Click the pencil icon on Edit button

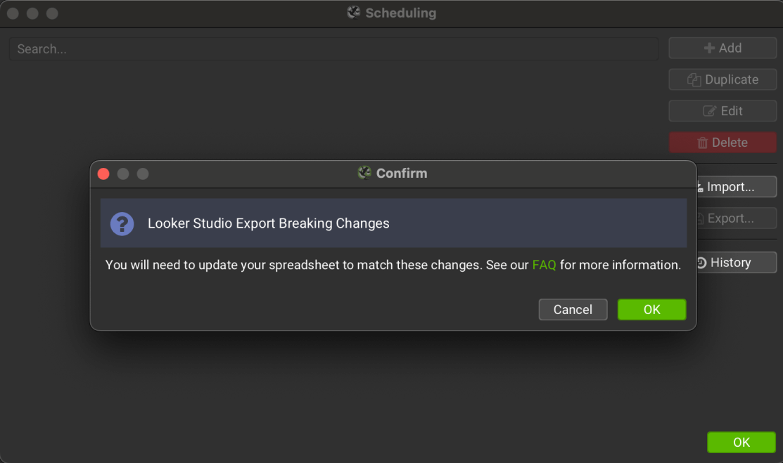[710, 111]
